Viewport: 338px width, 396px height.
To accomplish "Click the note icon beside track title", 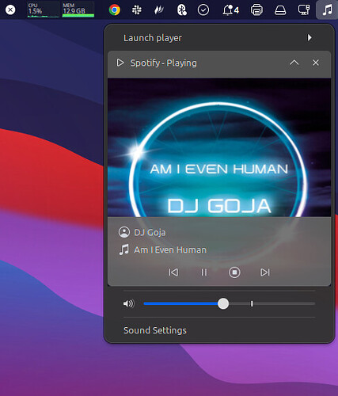I will [124, 249].
